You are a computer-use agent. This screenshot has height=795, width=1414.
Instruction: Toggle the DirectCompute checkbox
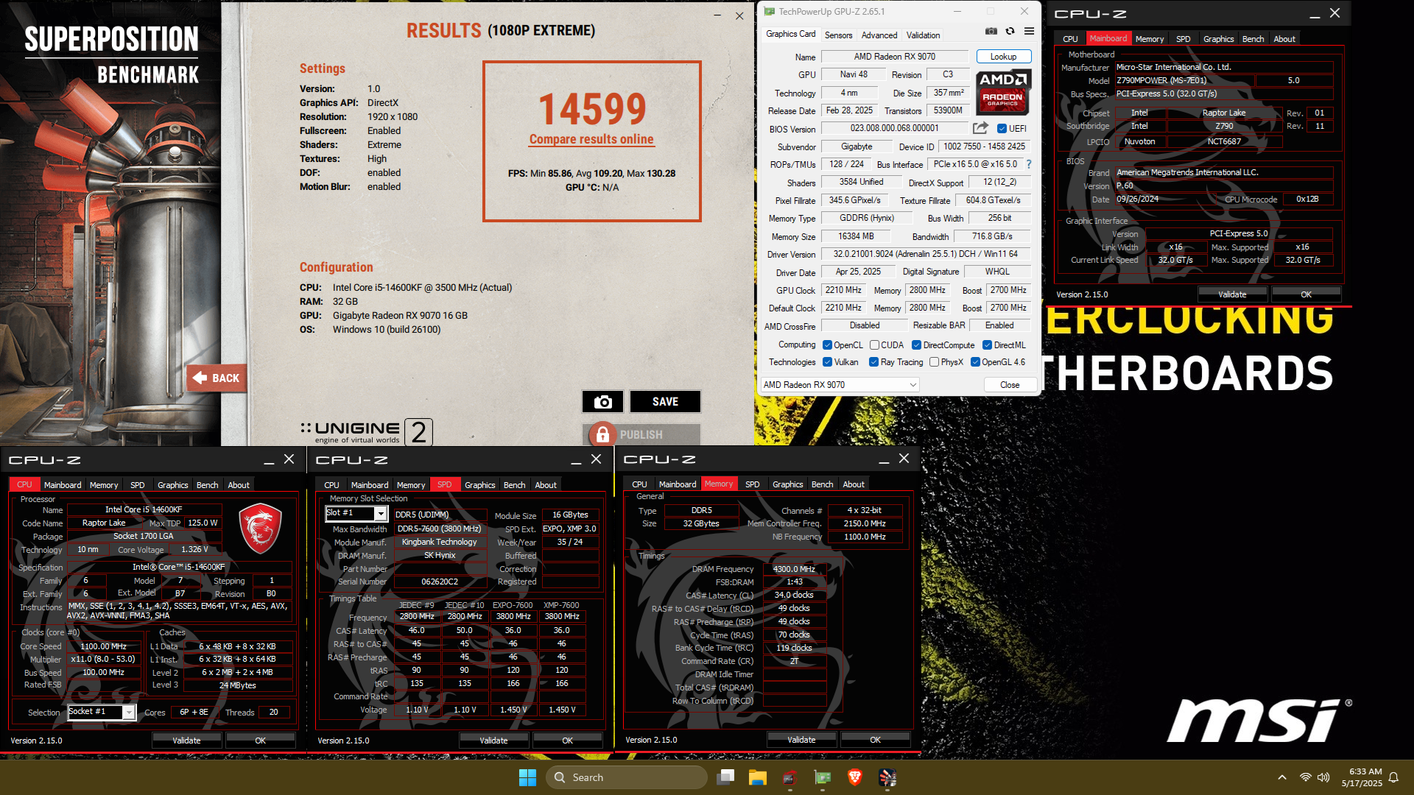pos(917,345)
